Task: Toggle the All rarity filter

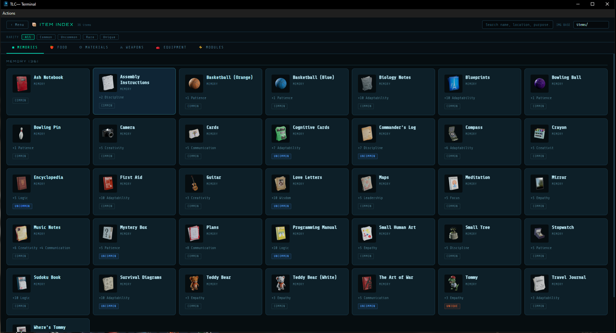Action: point(28,37)
